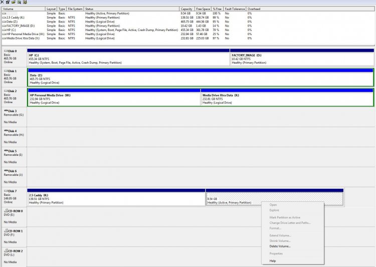Select the drive icon beside Data (Z:) in volume list
The image size is (376, 267).
click(x=4, y=22)
